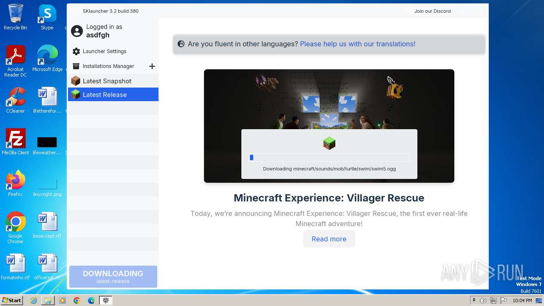Open Skype desktop shortcut

coord(47,17)
